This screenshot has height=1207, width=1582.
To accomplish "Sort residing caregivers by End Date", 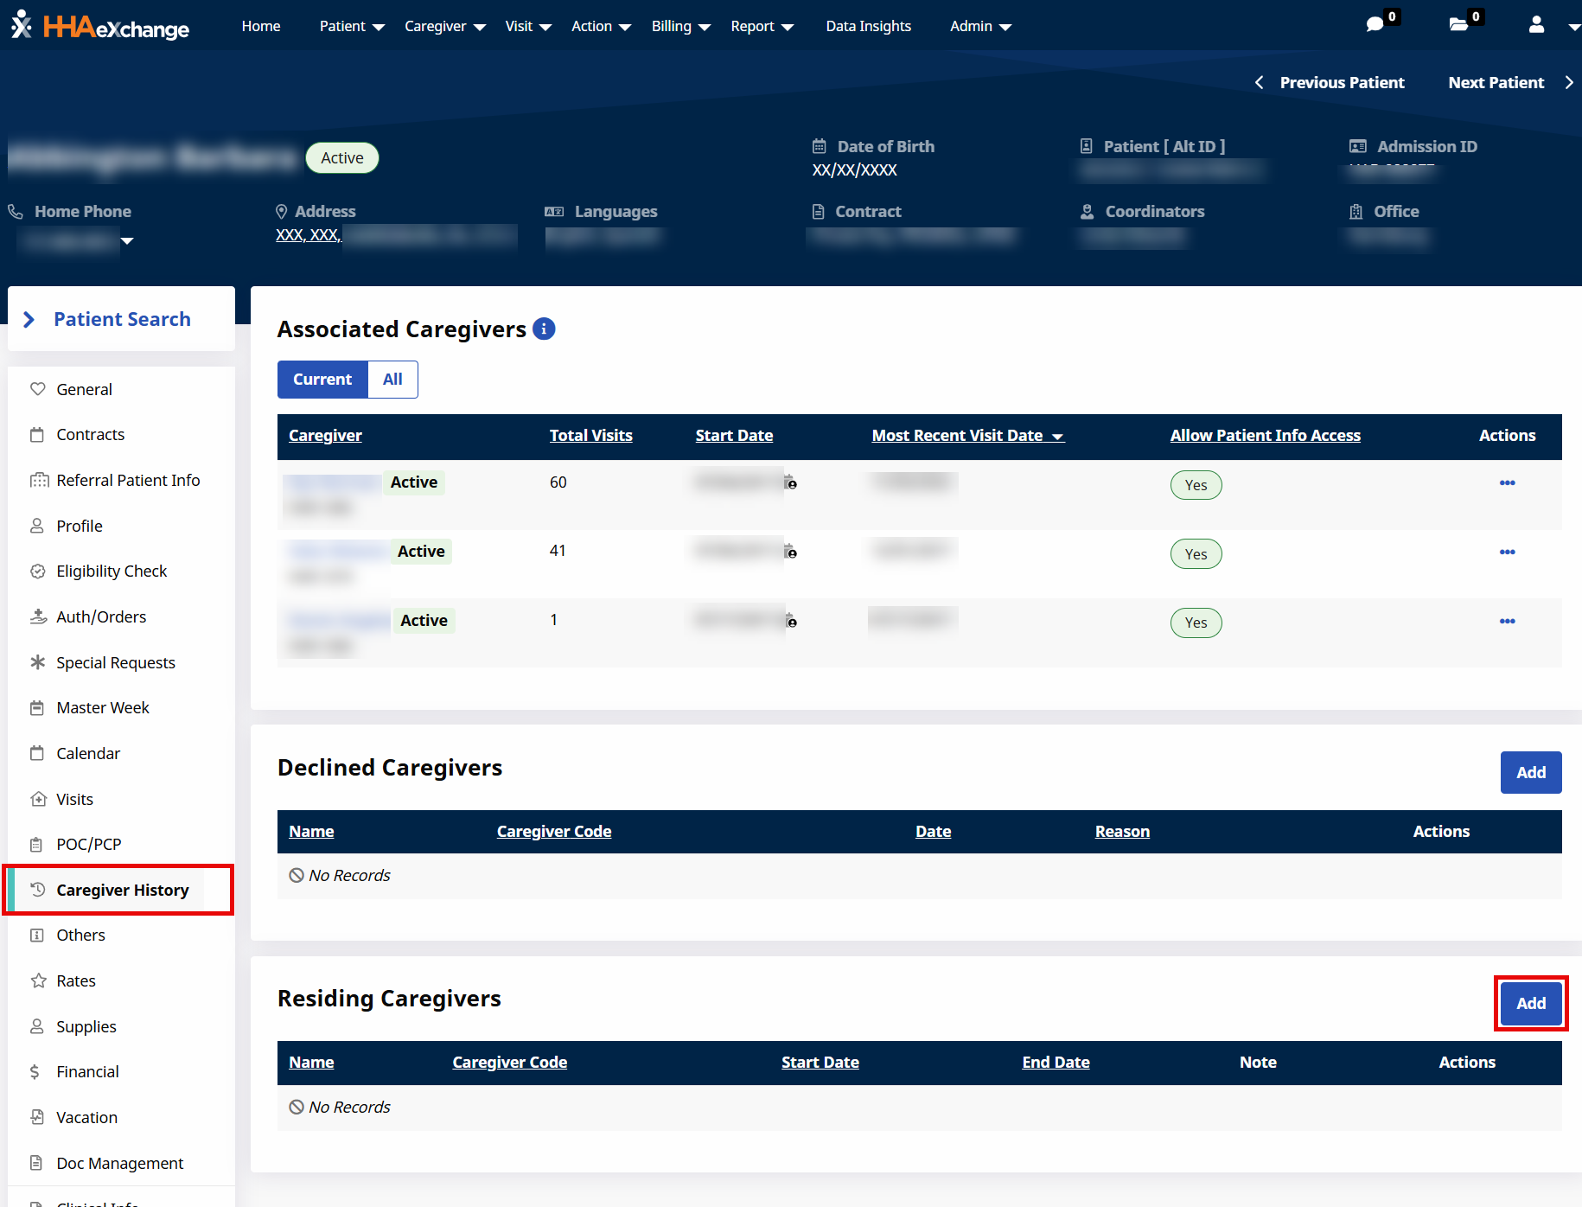I will pyautogui.click(x=1056, y=1063).
